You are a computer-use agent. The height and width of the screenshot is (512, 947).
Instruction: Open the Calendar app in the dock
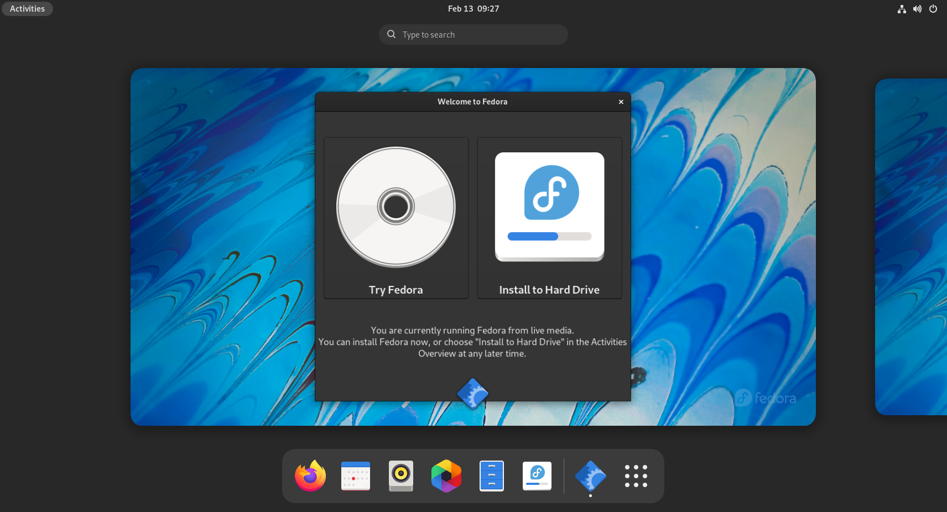pos(356,476)
